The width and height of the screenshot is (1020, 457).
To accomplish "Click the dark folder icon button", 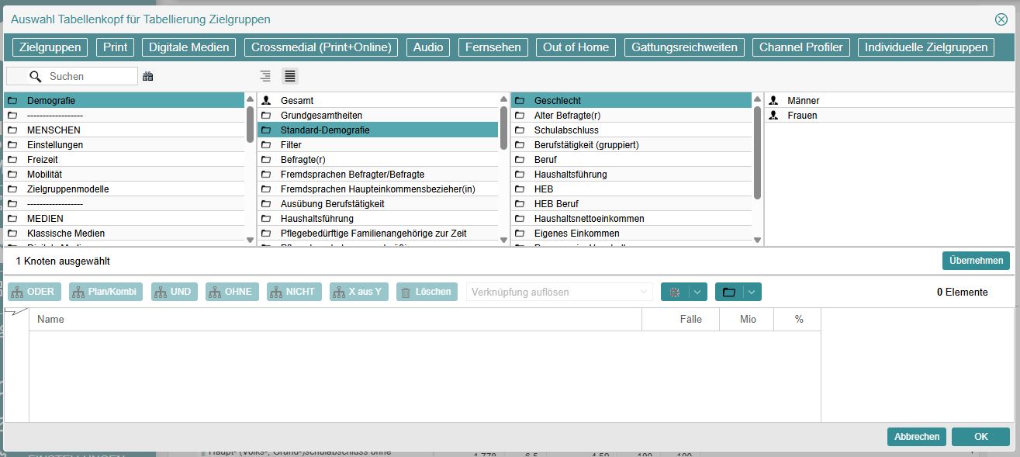I will click(728, 292).
